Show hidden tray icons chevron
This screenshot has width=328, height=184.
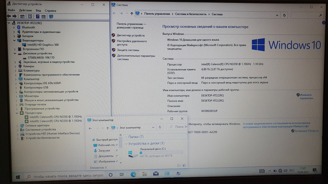pos(270,171)
